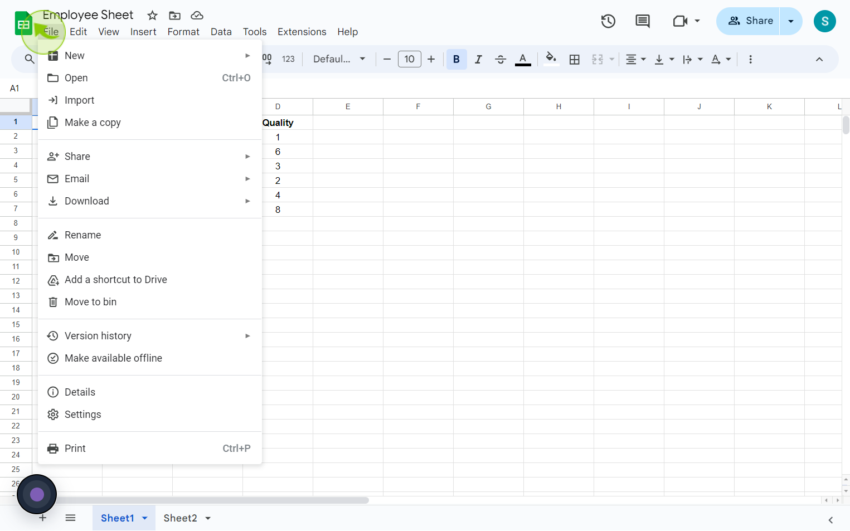Open the Format menu
This screenshot has width=850, height=531.
tap(183, 32)
